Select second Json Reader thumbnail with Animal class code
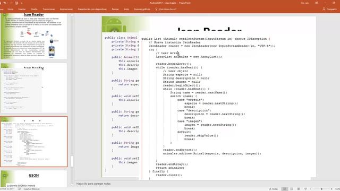This screenshot has height=191, width=340. tap(34, 88)
